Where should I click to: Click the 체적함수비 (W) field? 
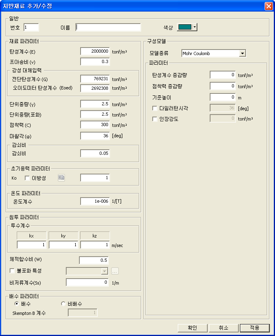(94, 260)
